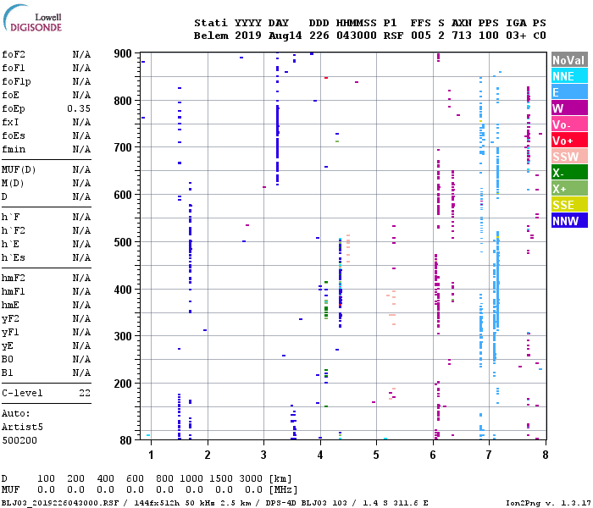Click the Artist5 auto-scaling label
The width and height of the screenshot is (593, 508).
pos(22,427)
